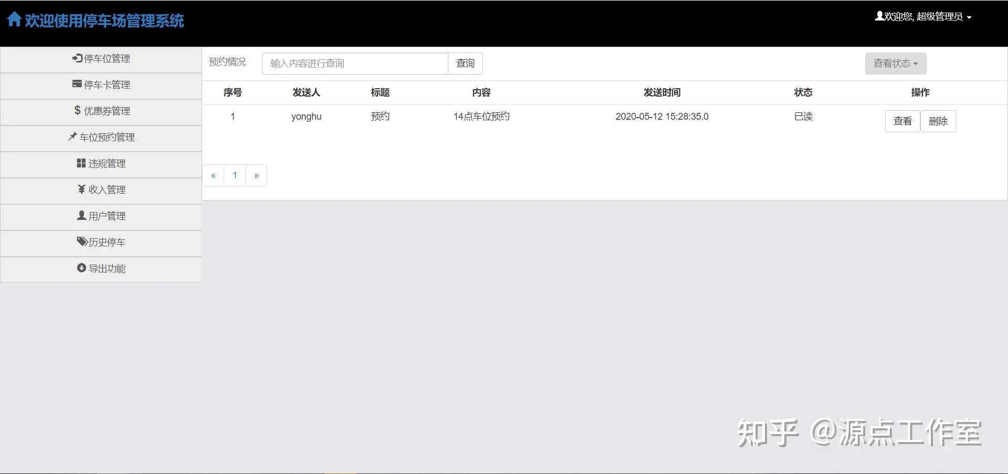Click the pushpin icon beside 车位预约管理
Image resolution: width=1008 pixels, height=474 pixels.
pyautogui.click(x=72, y=136)
